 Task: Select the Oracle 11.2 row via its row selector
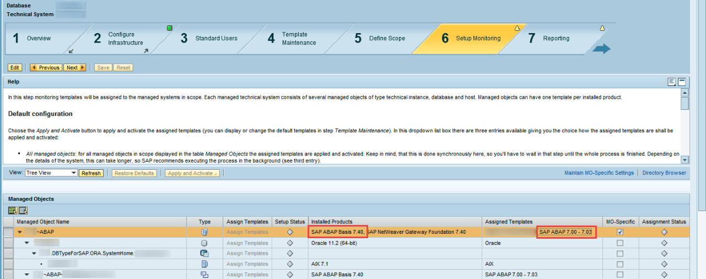[8, 243]
